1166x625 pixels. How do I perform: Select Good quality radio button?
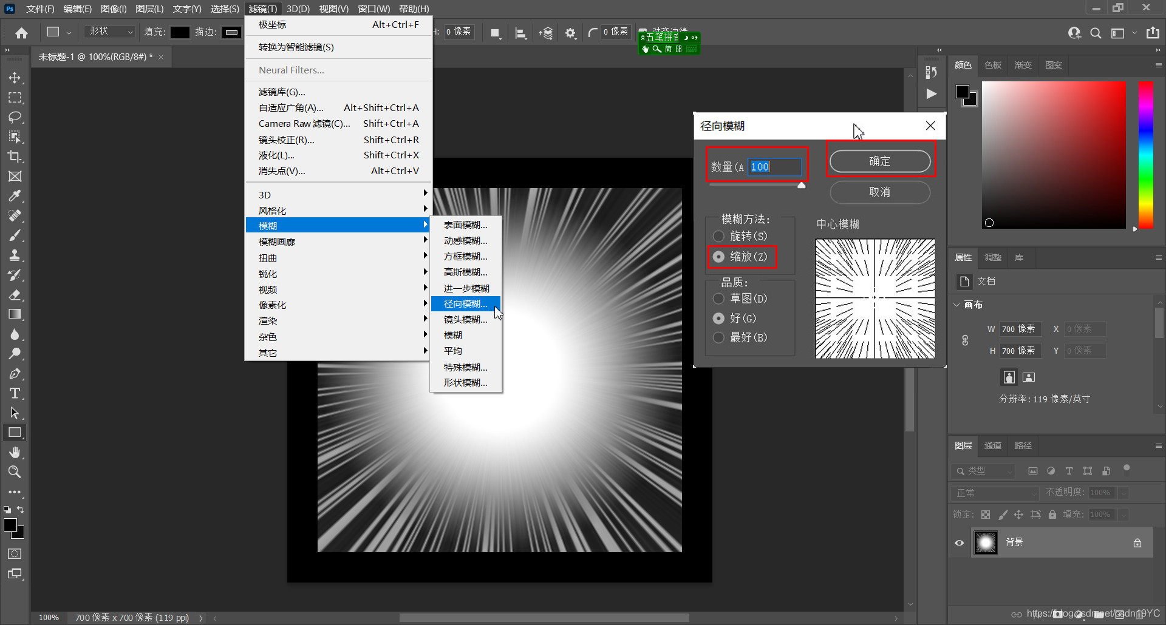coord(718,318)
